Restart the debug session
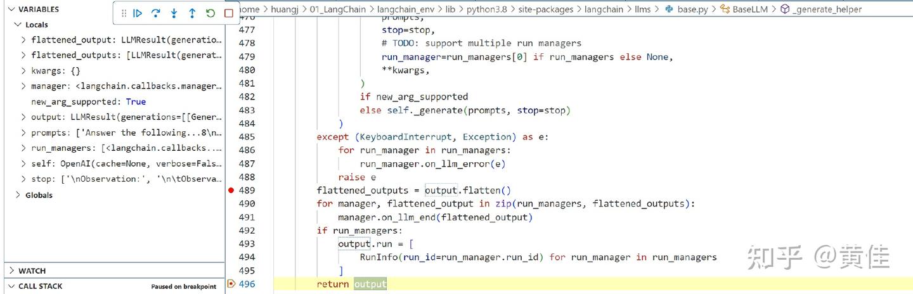Viewport: 913px width, 294px height. (210, 13)
